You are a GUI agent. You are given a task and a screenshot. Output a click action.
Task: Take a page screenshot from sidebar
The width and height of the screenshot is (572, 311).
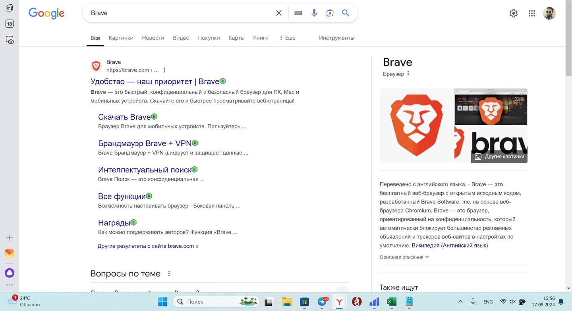(x=10, y=40)
